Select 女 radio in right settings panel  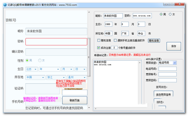coord(170,14)
